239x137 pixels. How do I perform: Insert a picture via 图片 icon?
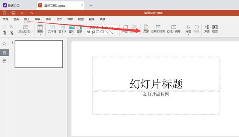click(72, 29)
